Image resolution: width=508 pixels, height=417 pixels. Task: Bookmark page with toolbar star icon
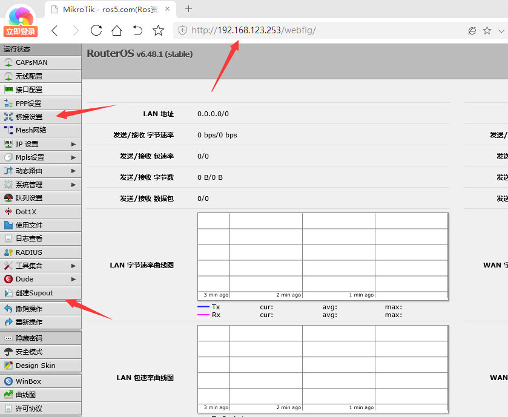click(158, 30)
